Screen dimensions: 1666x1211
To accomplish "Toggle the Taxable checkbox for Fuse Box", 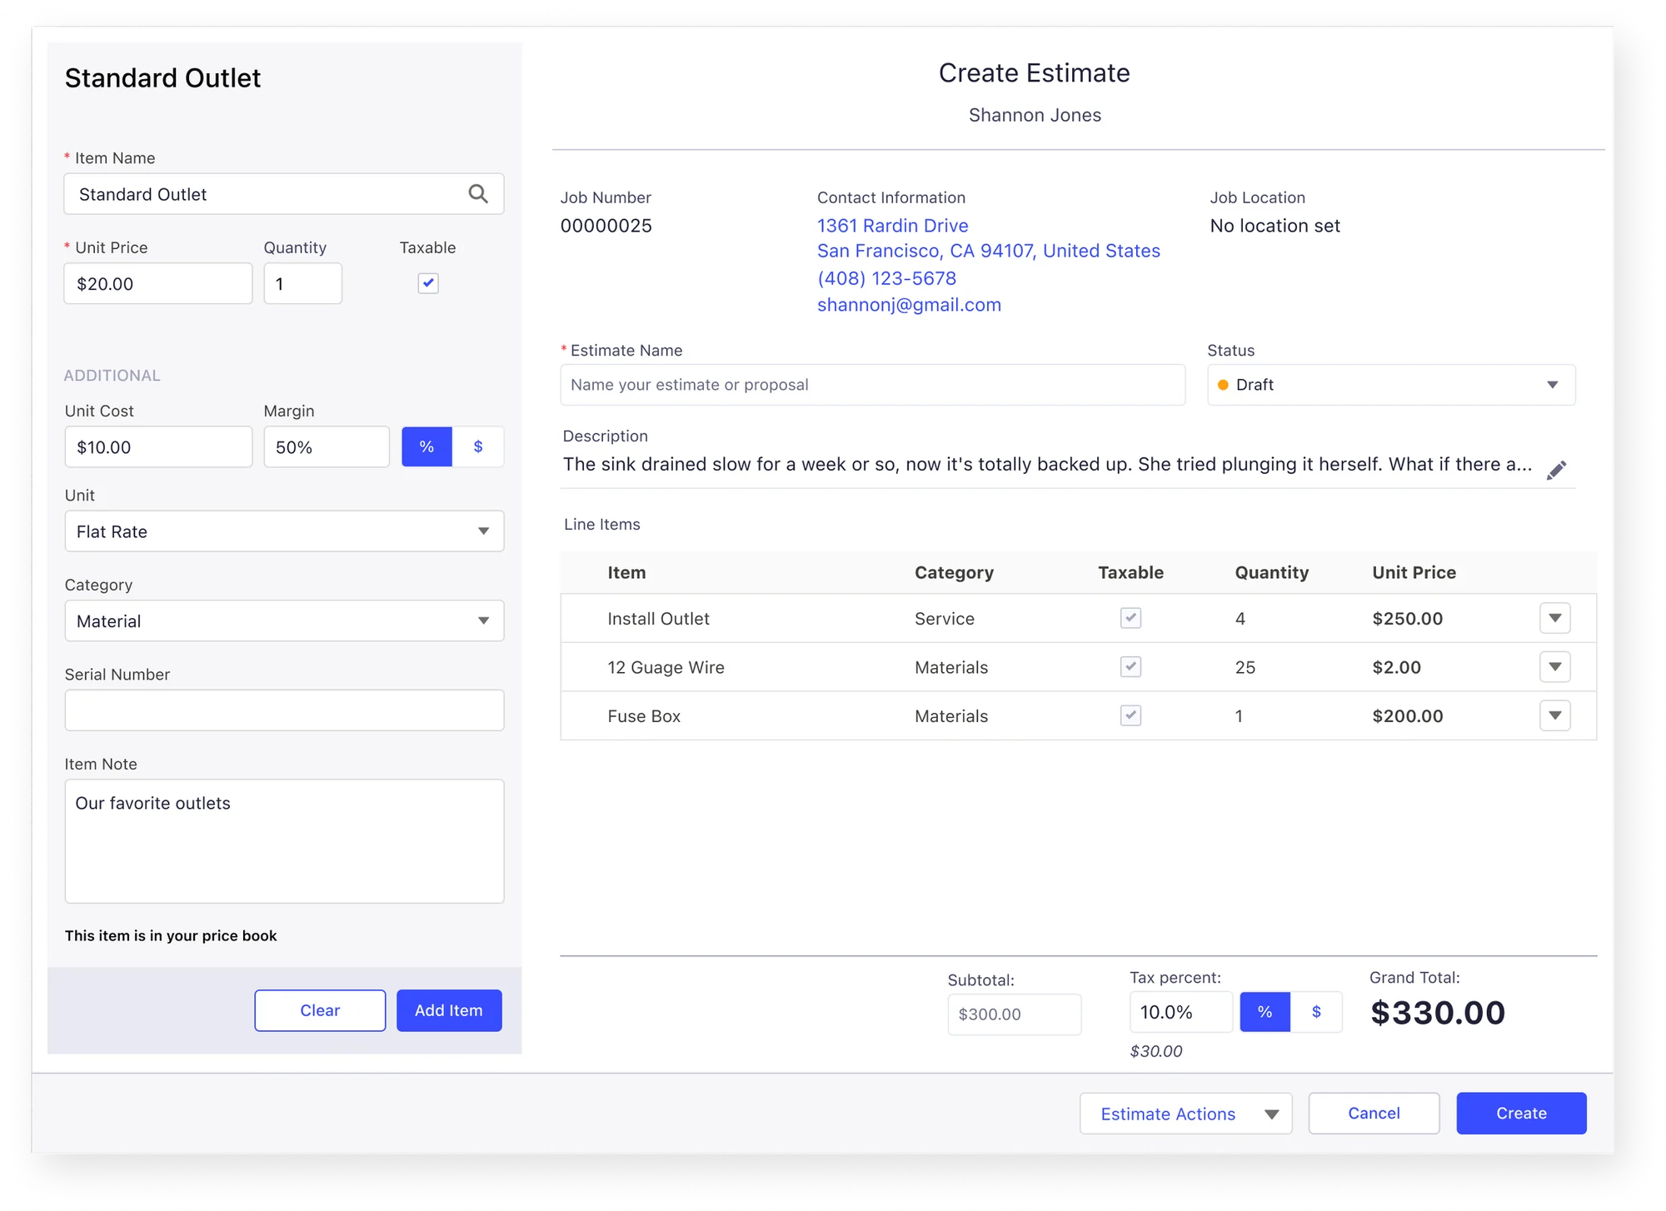I will [x=1130, y=715].
